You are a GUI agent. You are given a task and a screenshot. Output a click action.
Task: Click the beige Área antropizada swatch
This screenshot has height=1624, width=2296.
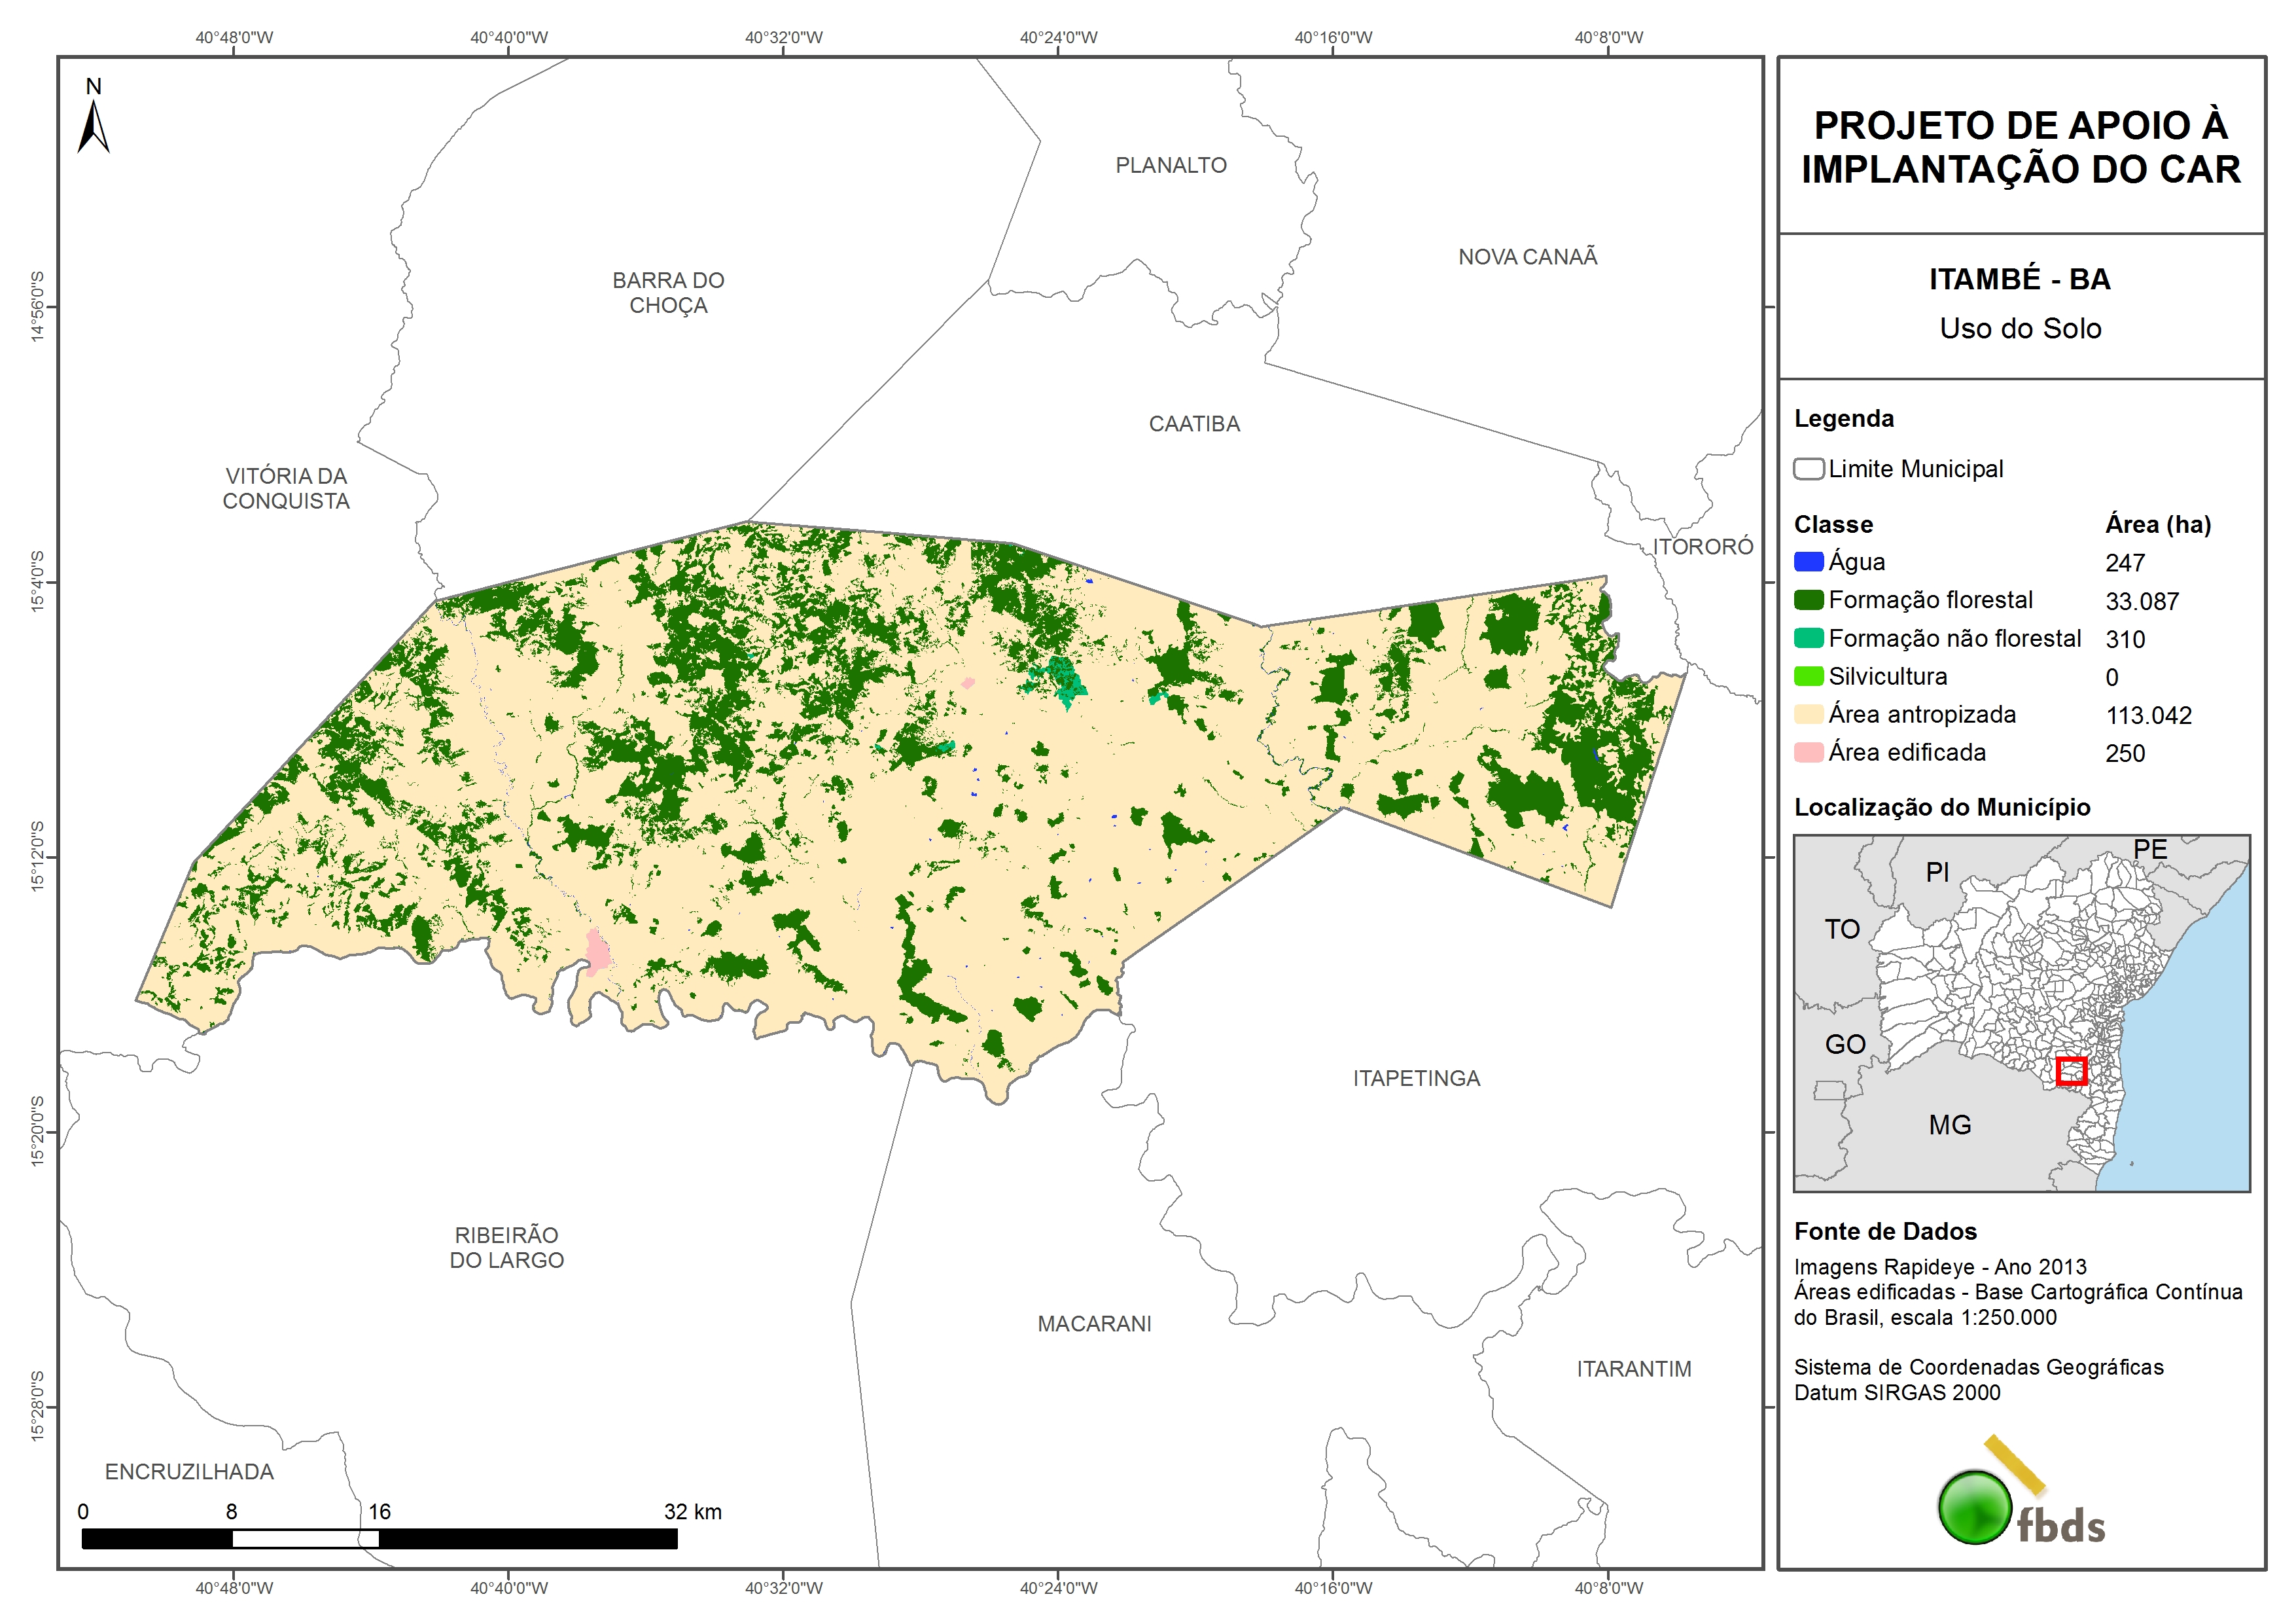(1808, 714)
